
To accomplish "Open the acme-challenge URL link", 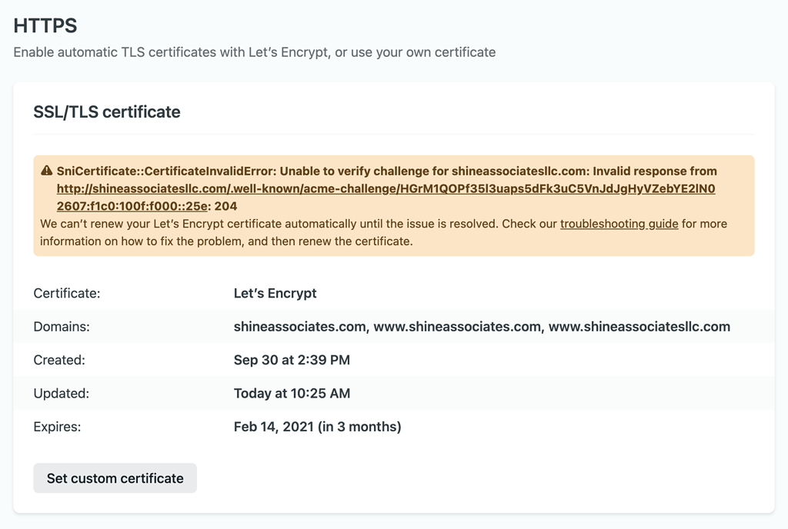I will point(386,188).
